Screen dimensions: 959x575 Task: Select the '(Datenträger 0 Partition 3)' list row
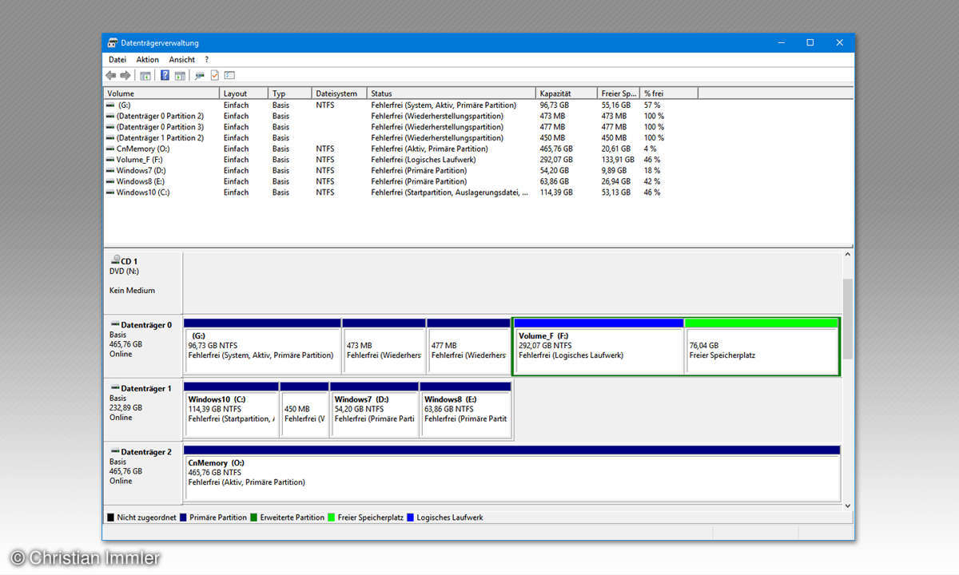(400, 127)
